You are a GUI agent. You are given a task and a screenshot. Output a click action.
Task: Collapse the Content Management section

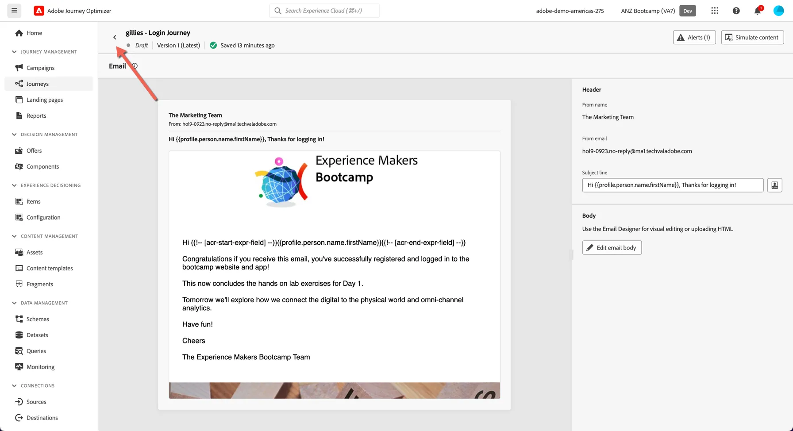[14, 236]
